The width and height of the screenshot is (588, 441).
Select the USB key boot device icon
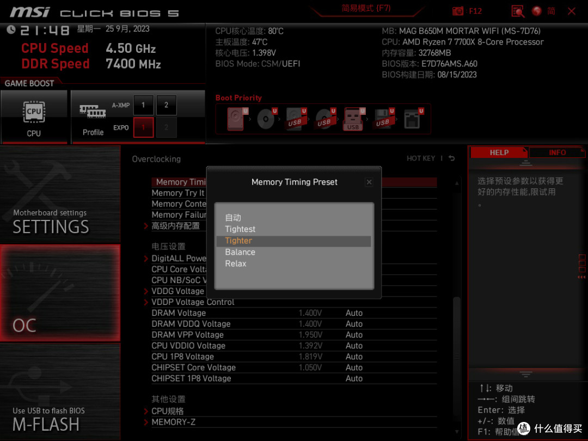click(354, 119)
